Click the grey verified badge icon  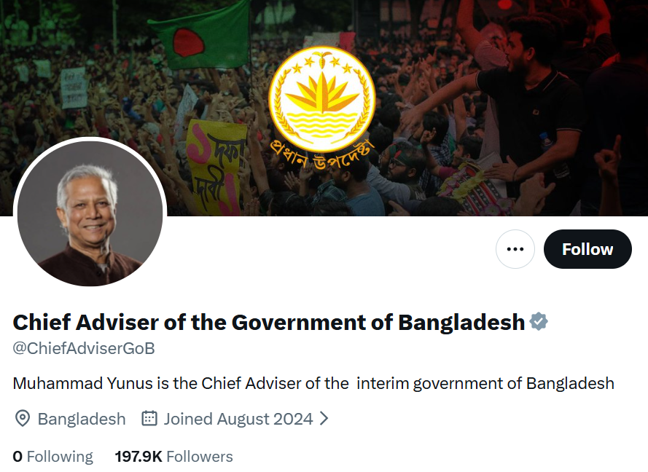point(539,321)
